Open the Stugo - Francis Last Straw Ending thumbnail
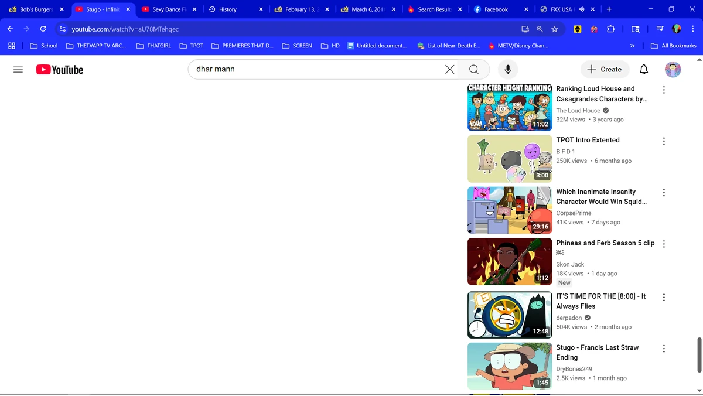 tap(509, 366)
